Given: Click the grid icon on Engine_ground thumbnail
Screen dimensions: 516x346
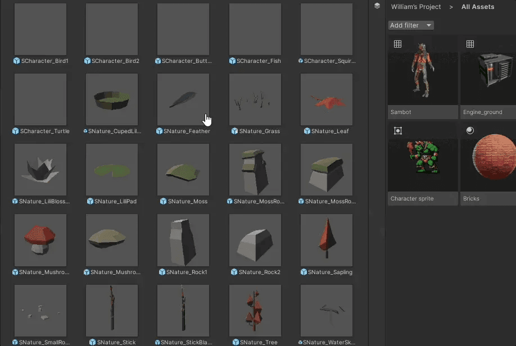Looking at the screenshot, I should pos(470,44).
